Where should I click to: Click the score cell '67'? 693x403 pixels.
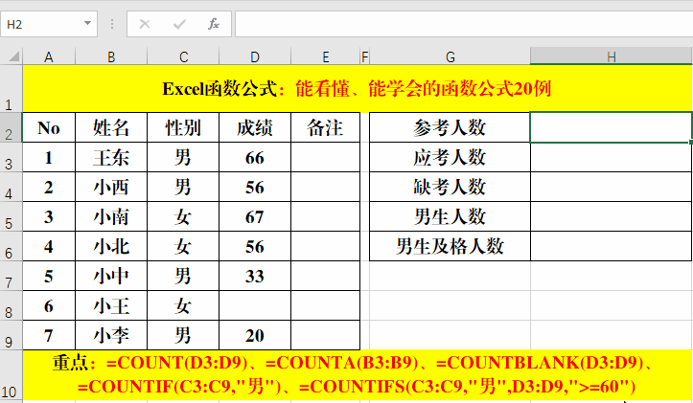(x=255, y=216)
